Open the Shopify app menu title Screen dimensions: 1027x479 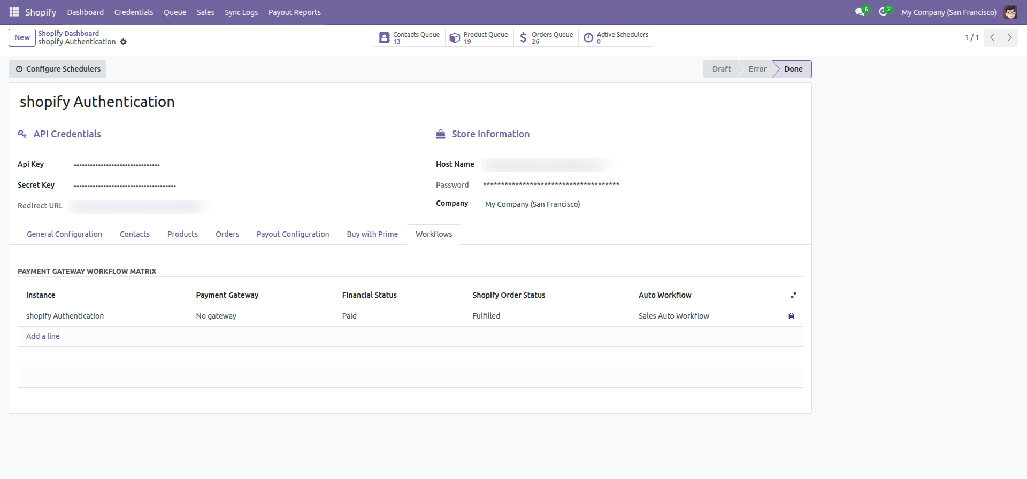pyautogui.click(x=41, y=12)
